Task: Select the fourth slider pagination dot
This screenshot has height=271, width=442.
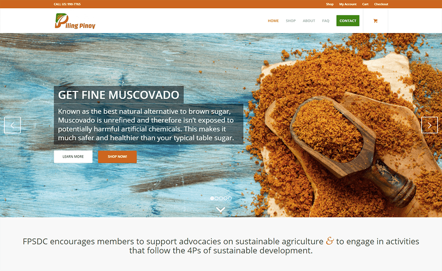Action: tap(225, 198)
